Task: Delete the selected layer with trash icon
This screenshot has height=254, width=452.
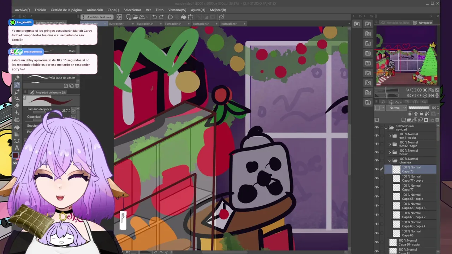Action: (437, 120)
